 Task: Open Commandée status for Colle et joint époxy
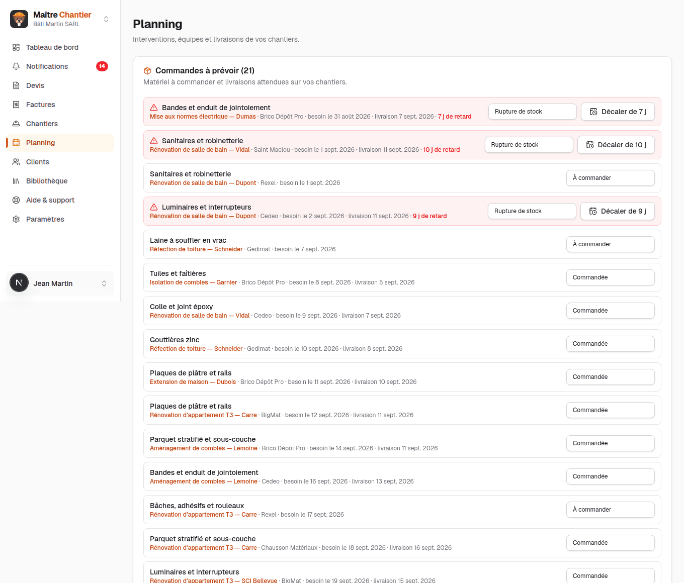coord(610,311)
